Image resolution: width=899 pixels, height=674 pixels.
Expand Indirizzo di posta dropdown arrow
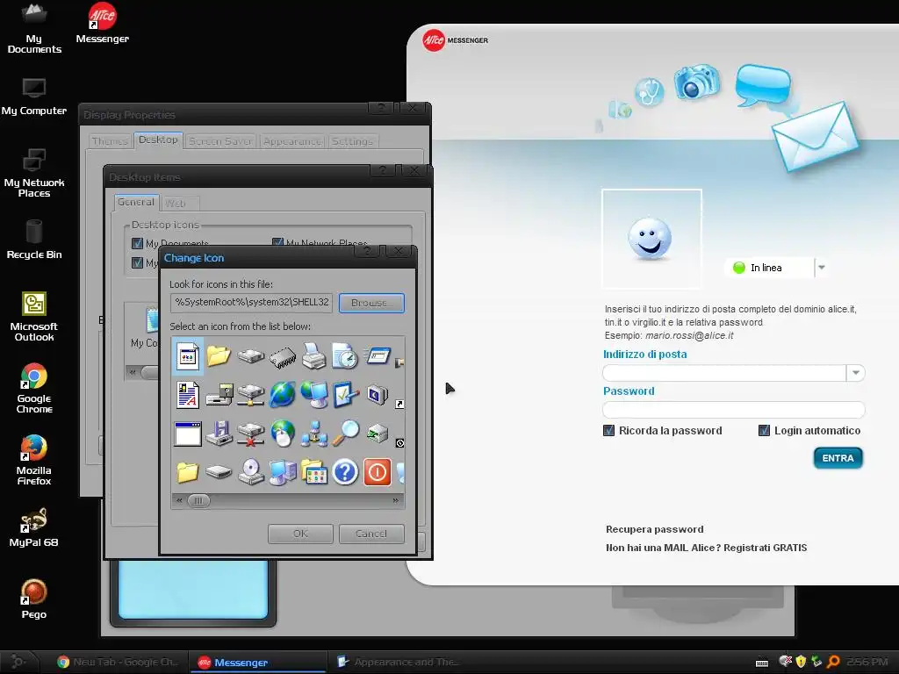click(x=855, y=372)
